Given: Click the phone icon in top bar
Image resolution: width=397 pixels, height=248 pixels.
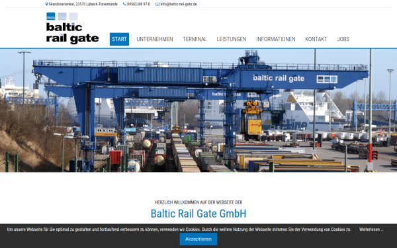Looking at the screenshot, I should tap(124, 5).
